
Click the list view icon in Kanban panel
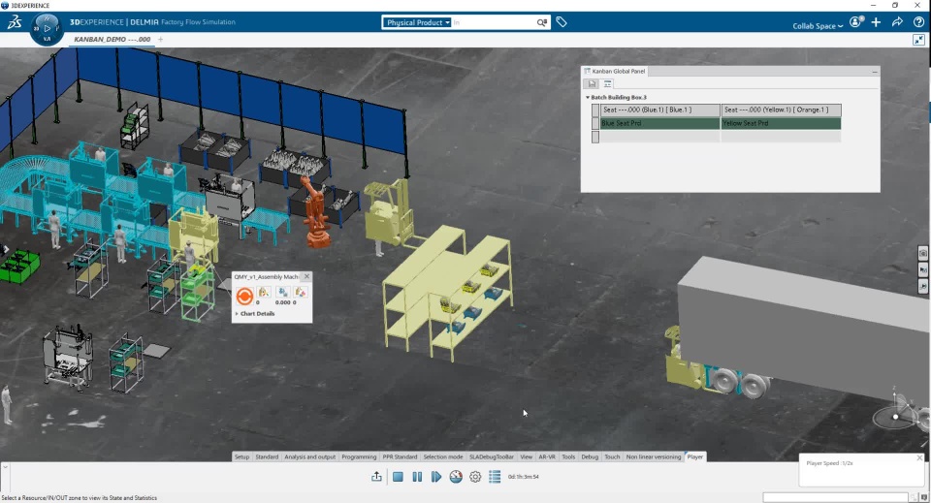(607, 84)
